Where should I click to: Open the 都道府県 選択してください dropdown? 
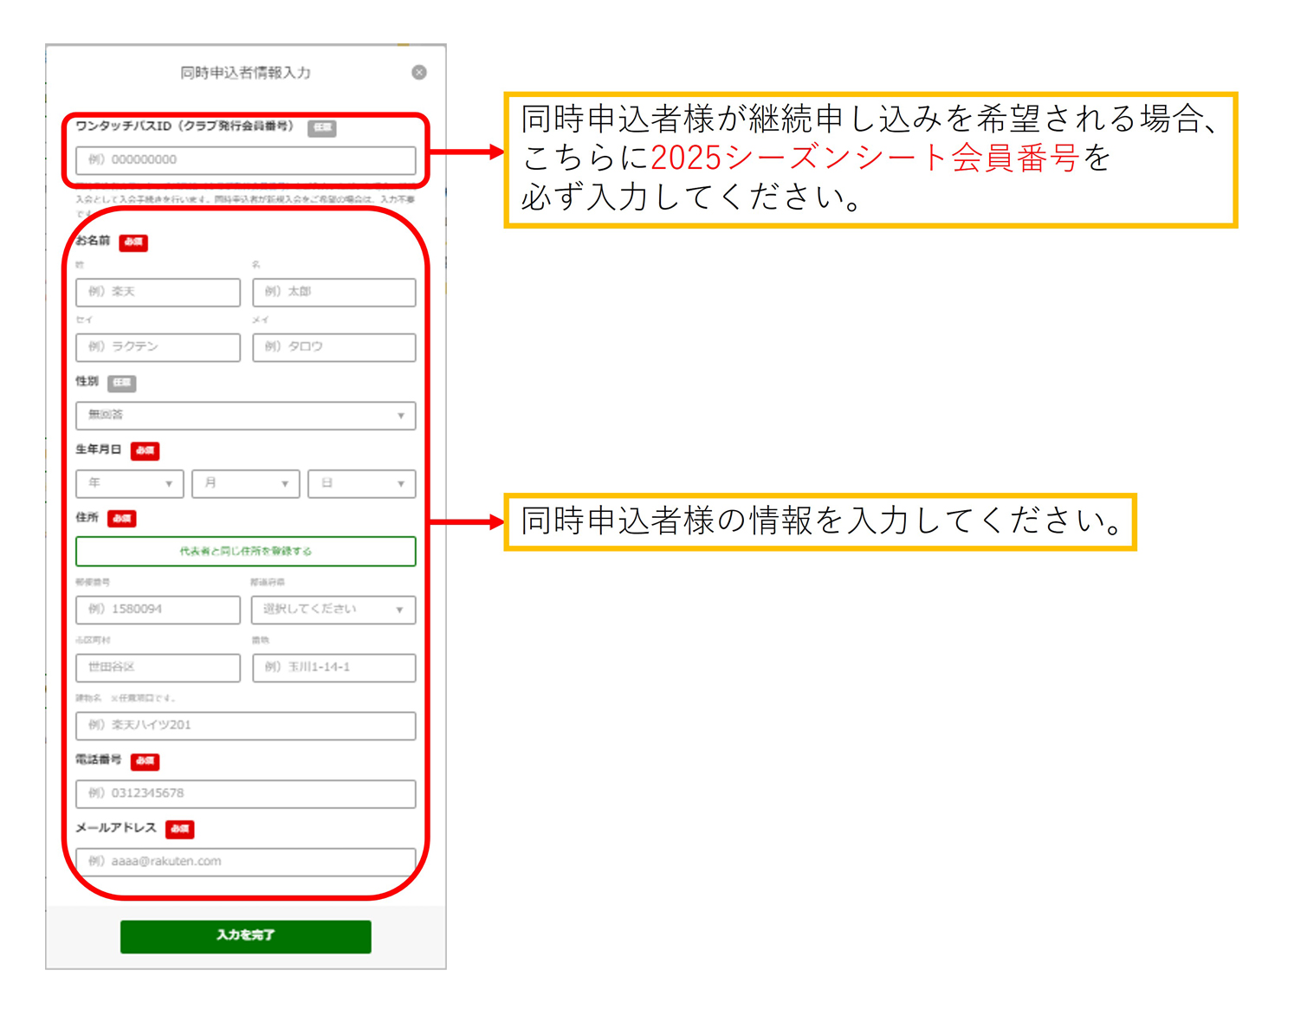333,609
